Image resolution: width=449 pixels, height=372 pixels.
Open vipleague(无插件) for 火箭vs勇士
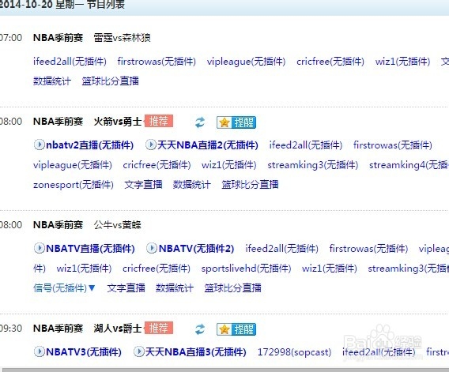click(x=73, y=165)
